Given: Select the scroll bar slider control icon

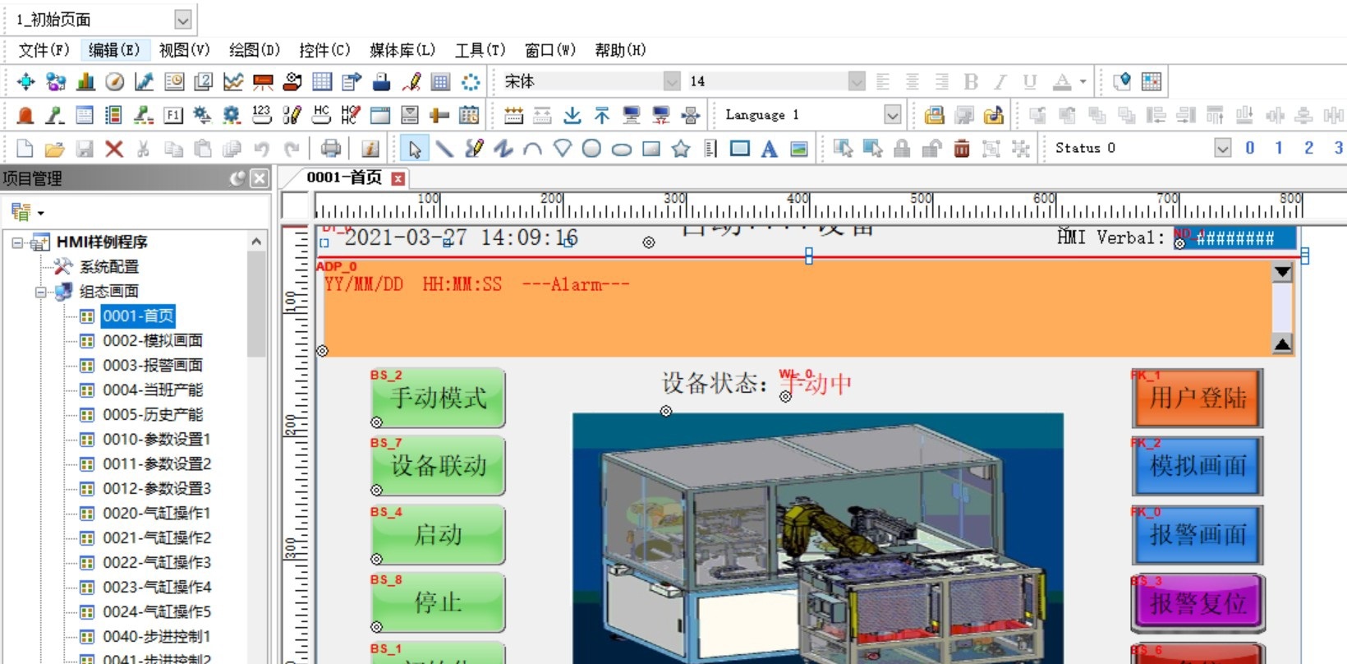Looking at the screenshot, I should (x=439, y=115).
